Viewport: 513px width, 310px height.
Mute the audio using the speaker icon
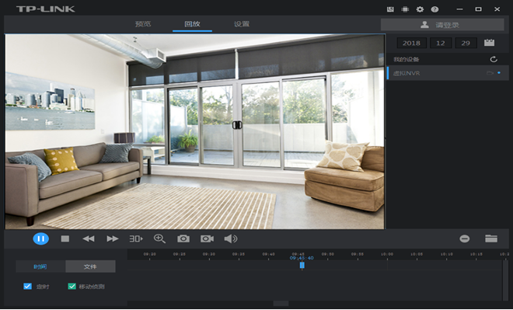(231, 239)
